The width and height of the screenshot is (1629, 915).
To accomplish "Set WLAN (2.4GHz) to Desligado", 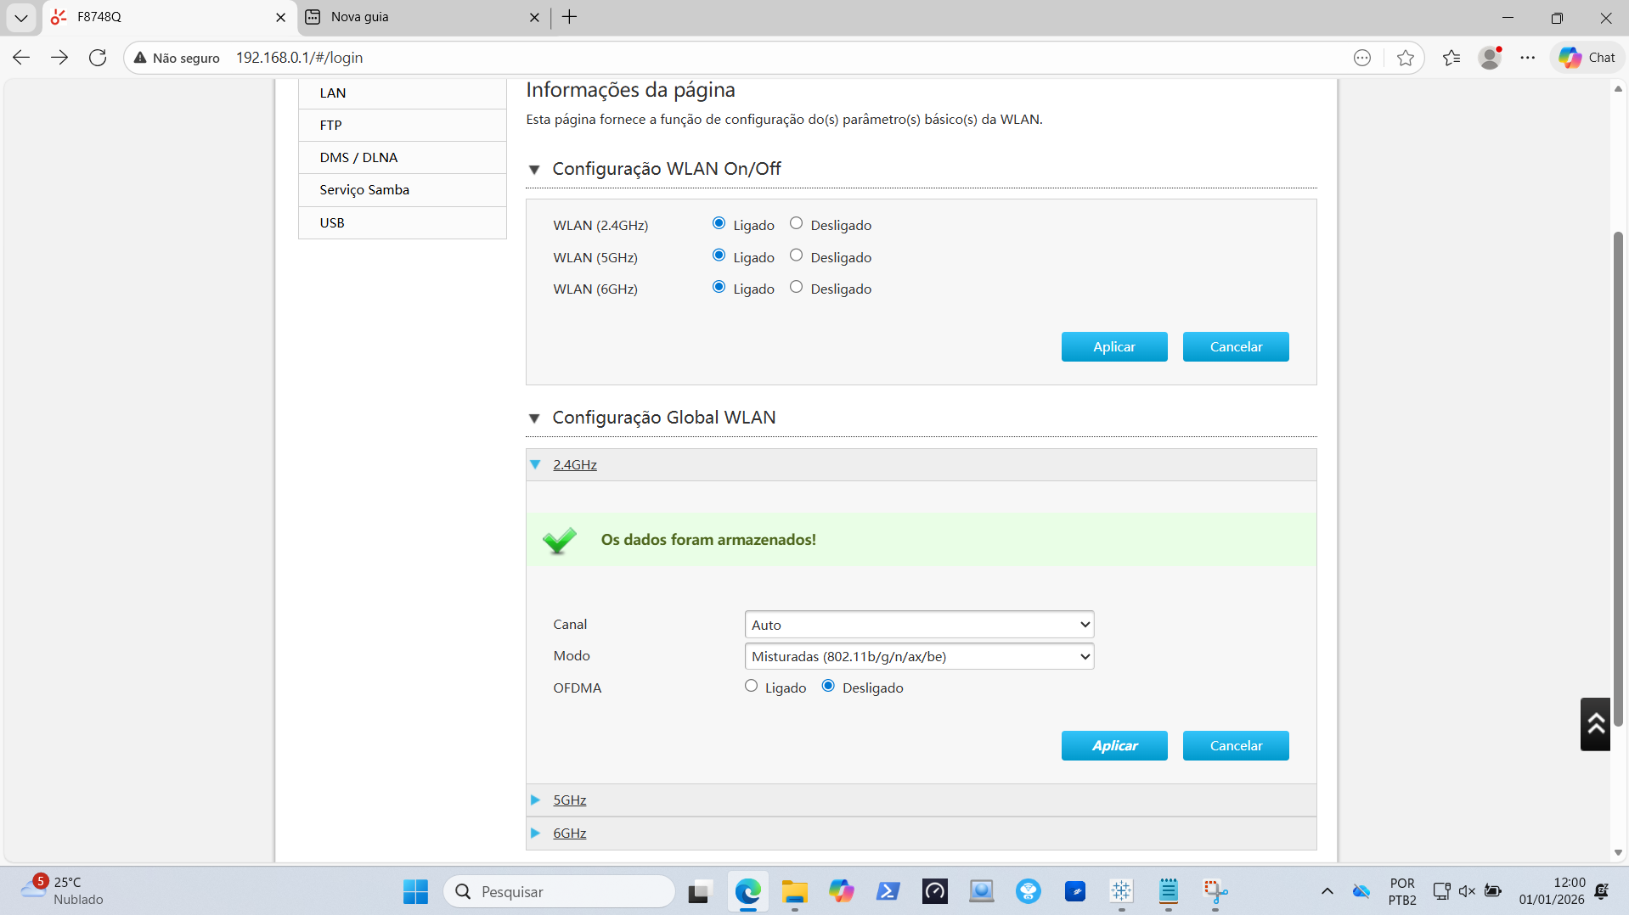I will click(x=796, y=223).
